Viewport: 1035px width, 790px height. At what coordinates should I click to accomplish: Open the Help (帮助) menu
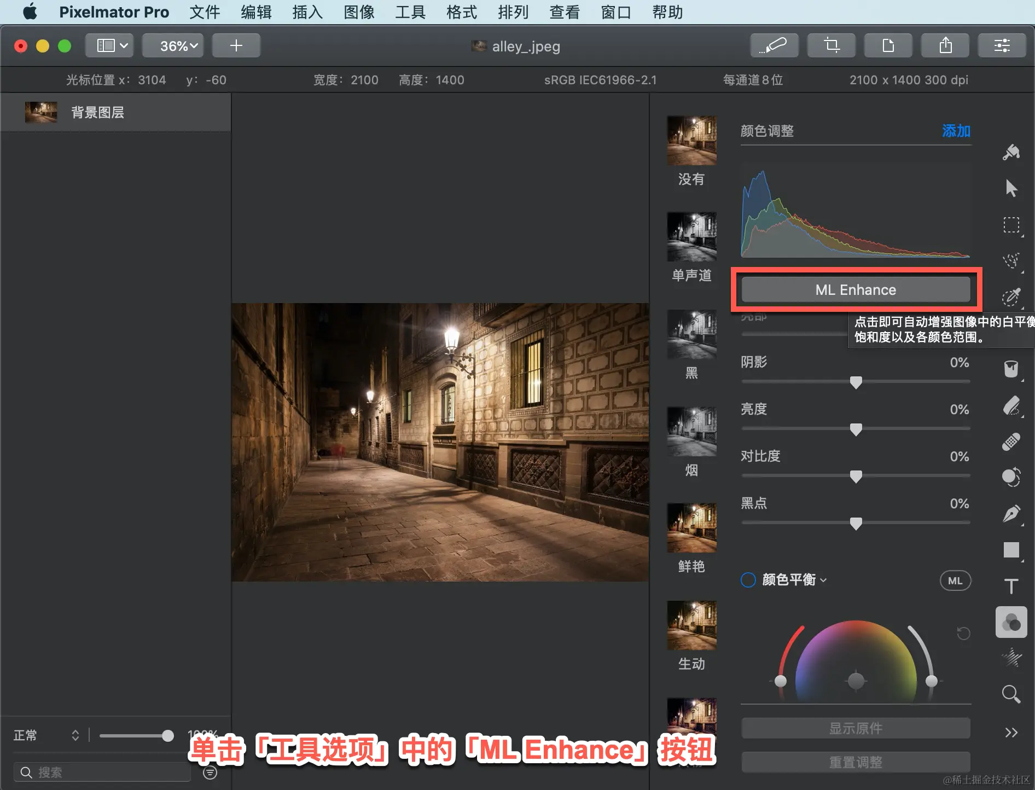pos(667,12)
